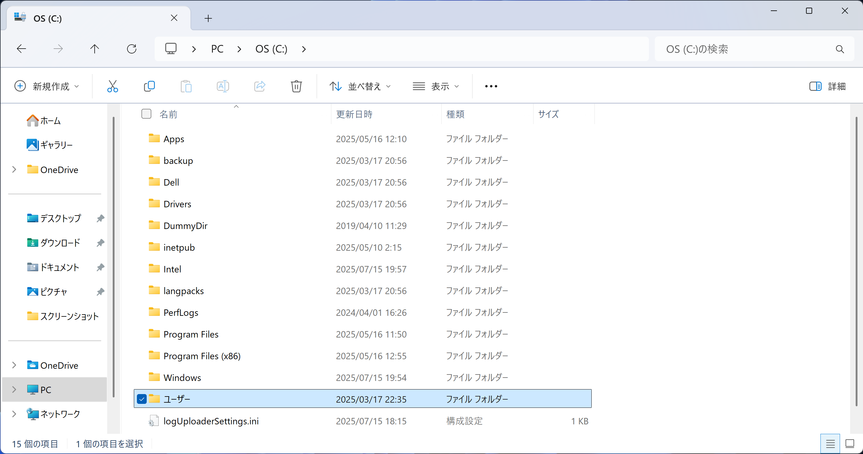The width and height of the screenshot is (863, 454).
Task: Click chevron after OS (C:) in address bar
Action: tap(304, 49)
